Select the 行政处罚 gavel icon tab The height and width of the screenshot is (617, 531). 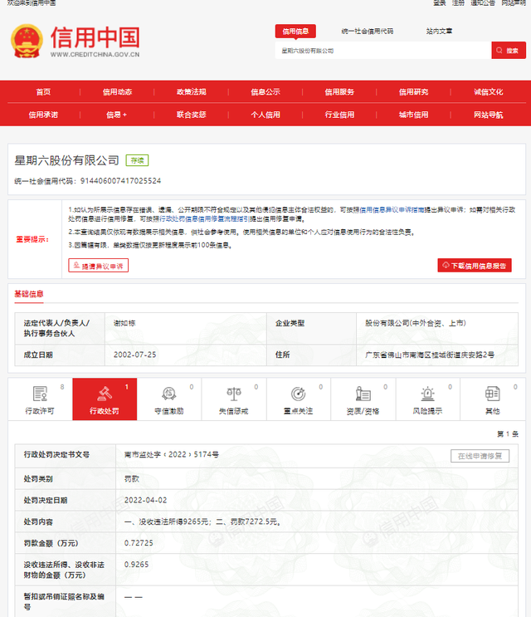[105, 399]
